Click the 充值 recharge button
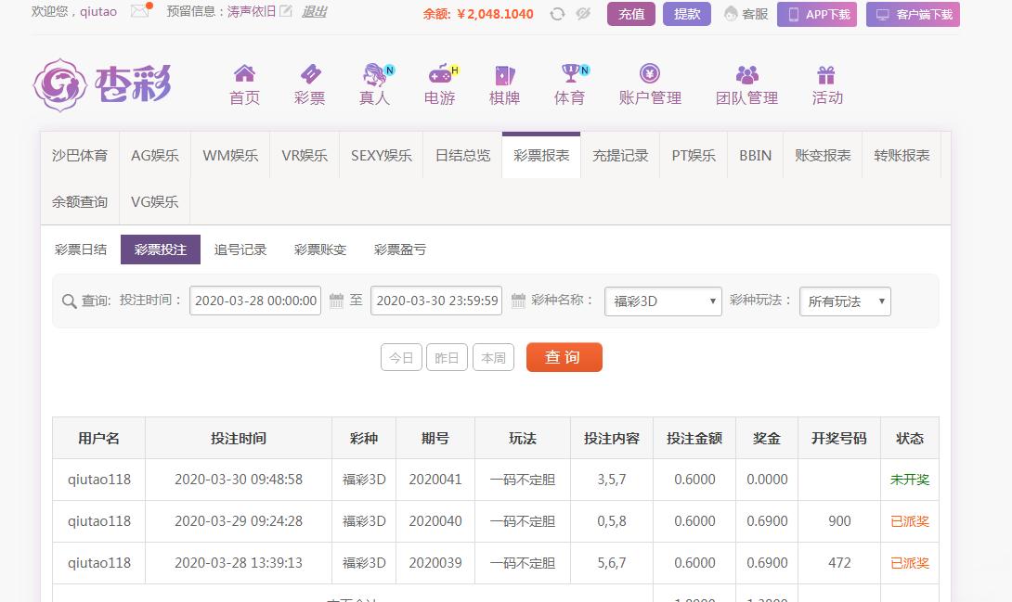Viewport: 1012px width, 602px height. pyautogui.click(x=631, y=14)
